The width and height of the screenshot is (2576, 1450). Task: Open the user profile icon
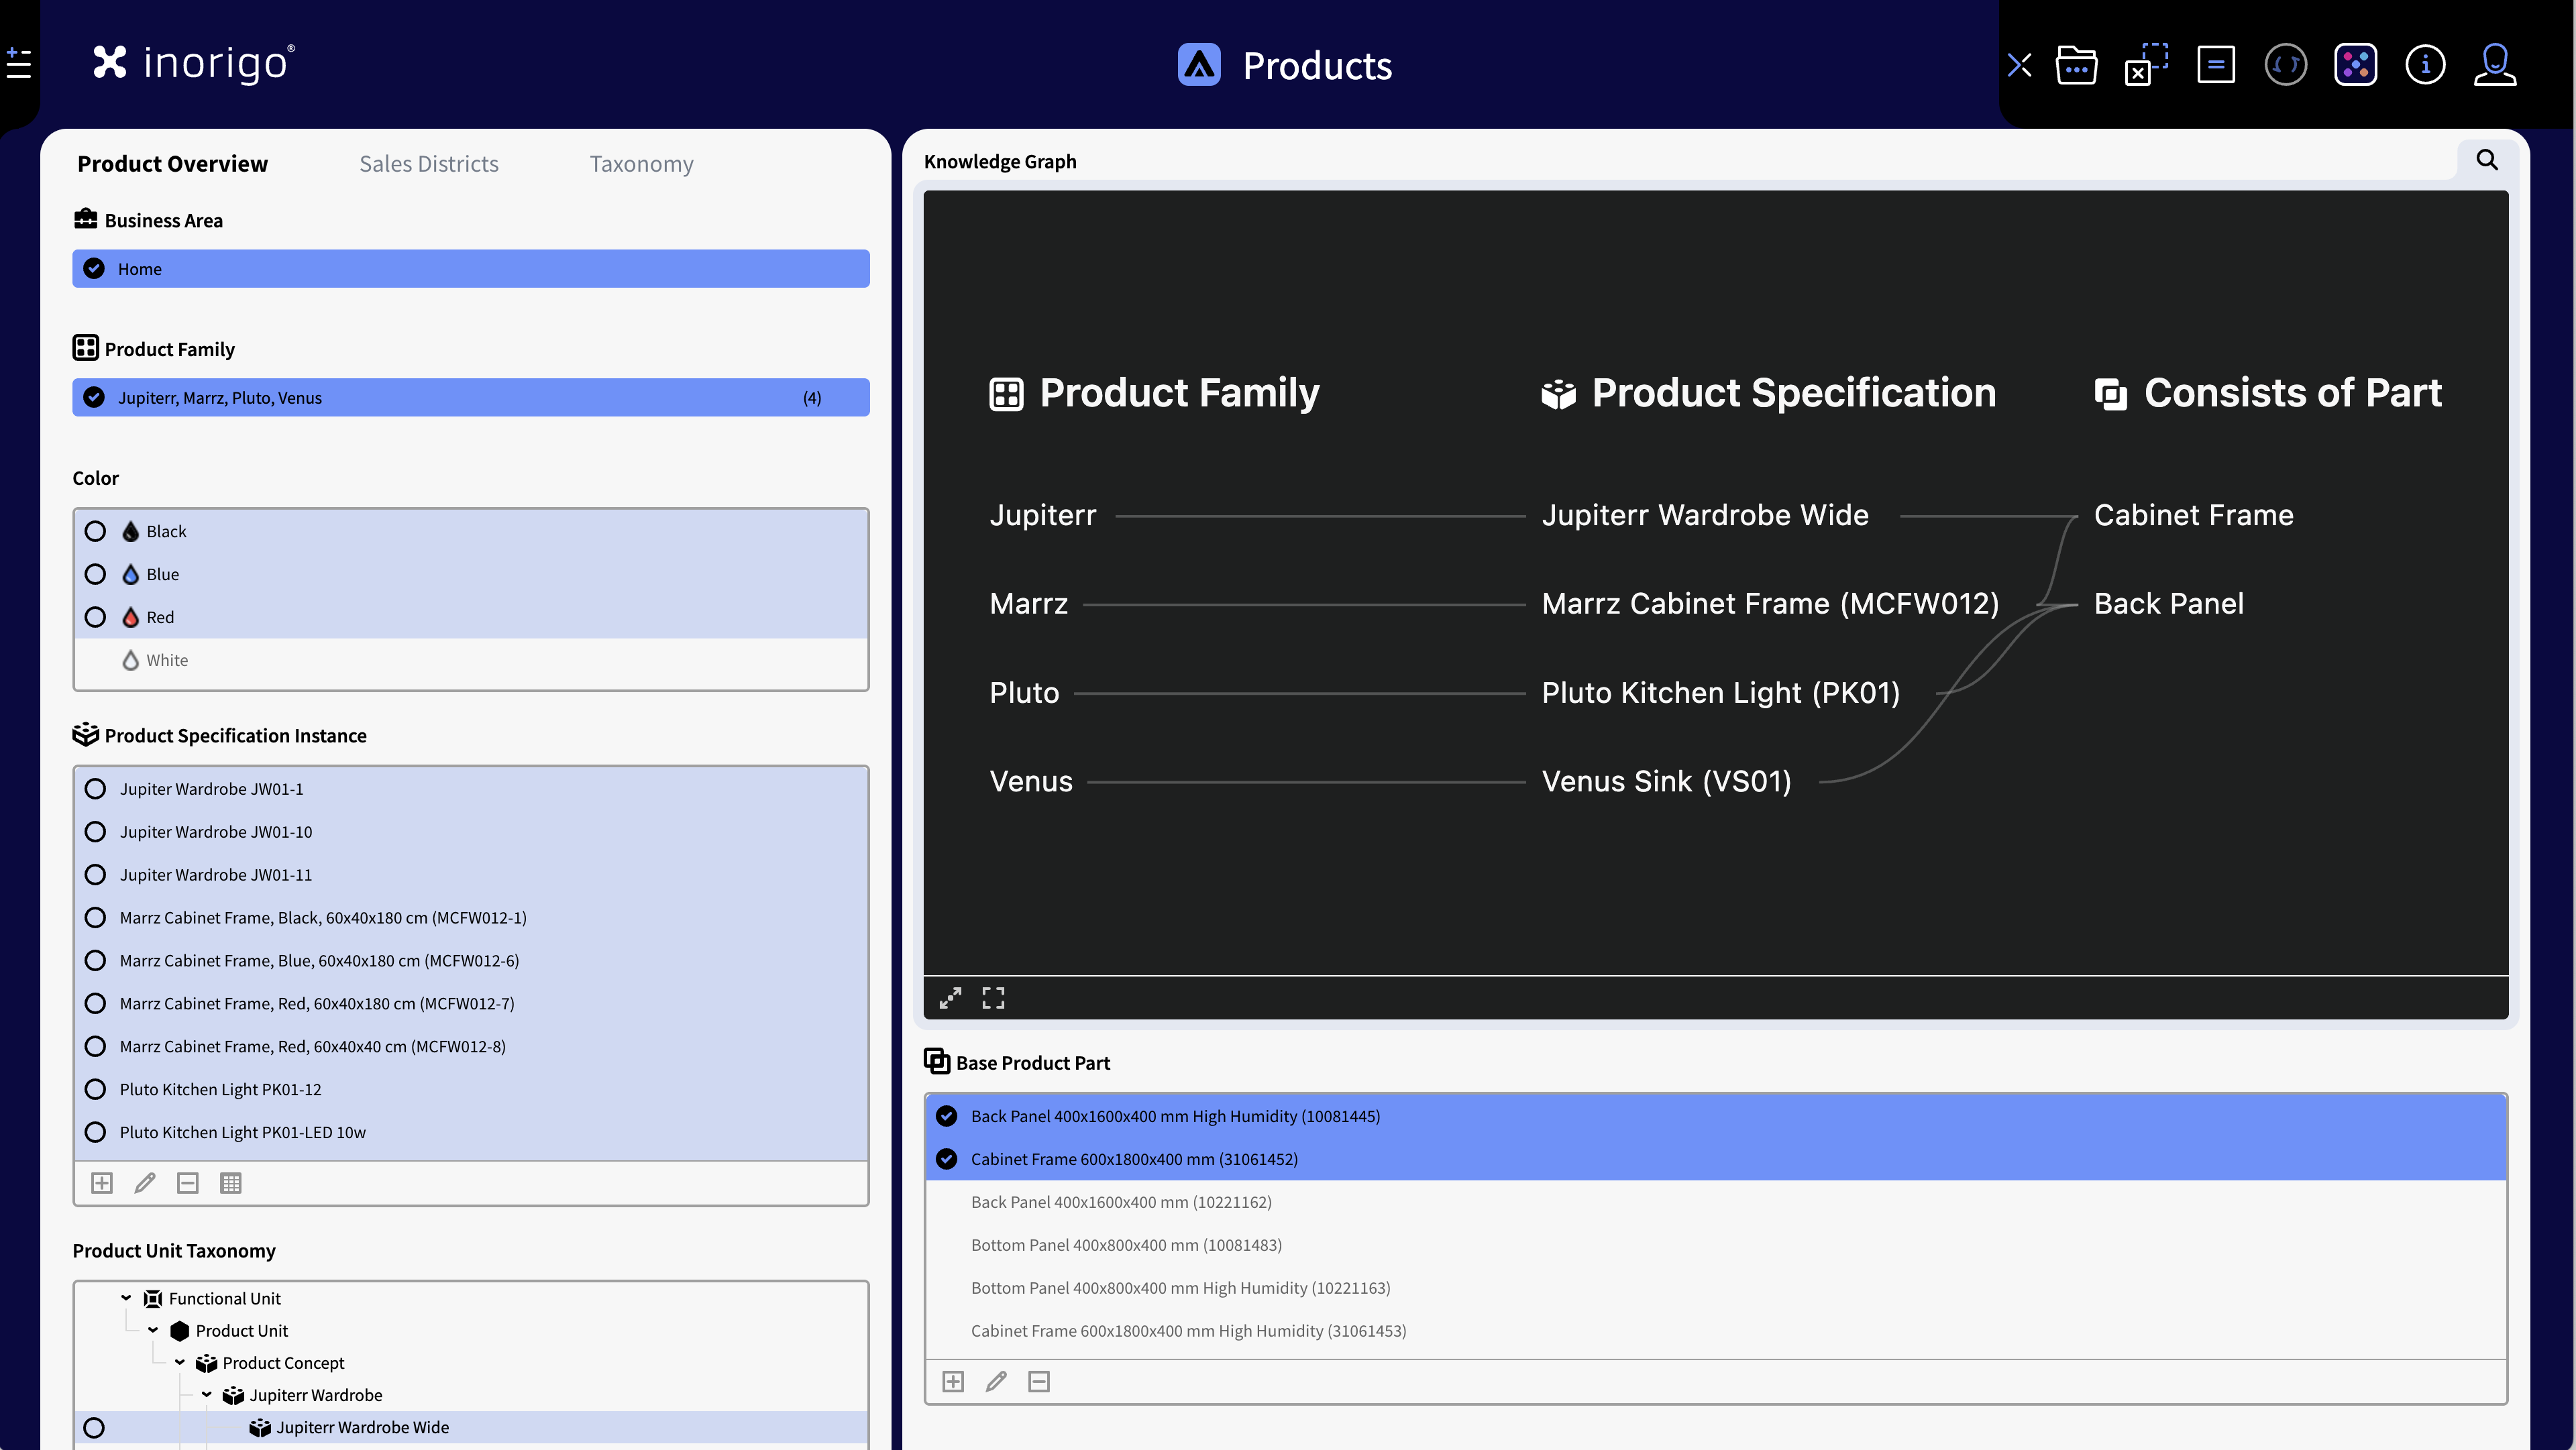[x=2494, y=66]
